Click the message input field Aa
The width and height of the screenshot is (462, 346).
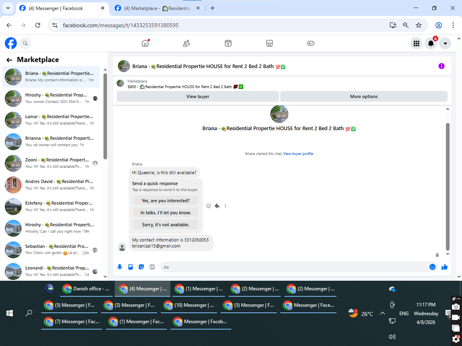[295, 267]
